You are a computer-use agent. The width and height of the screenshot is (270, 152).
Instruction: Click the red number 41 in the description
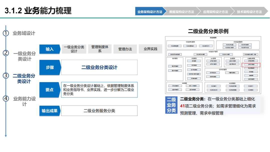pos(182,106)
